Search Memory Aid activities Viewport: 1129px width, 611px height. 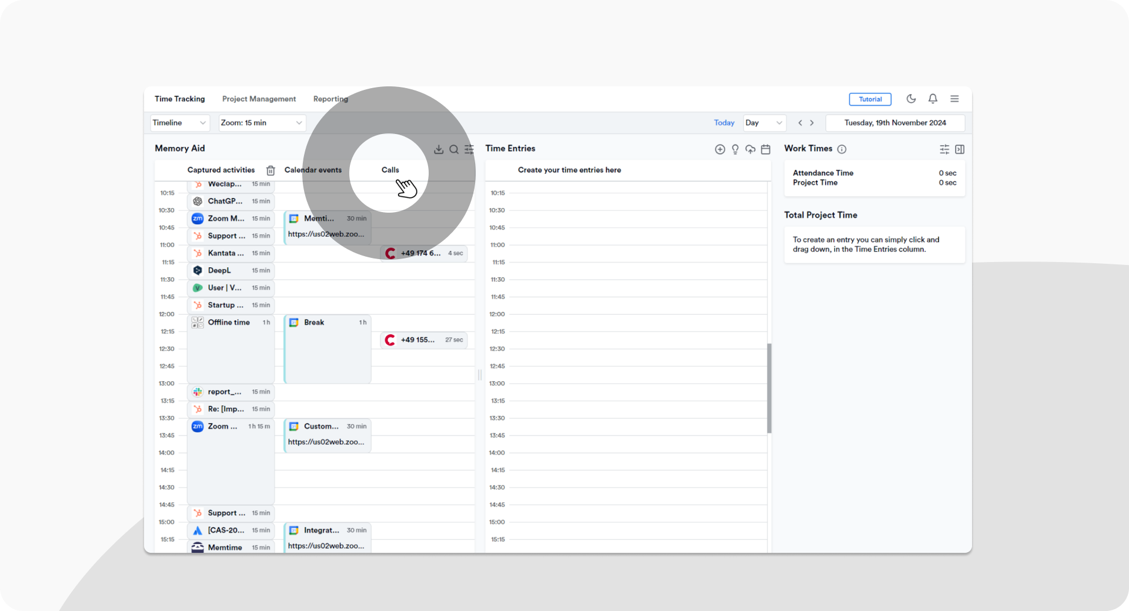[454, 149]
